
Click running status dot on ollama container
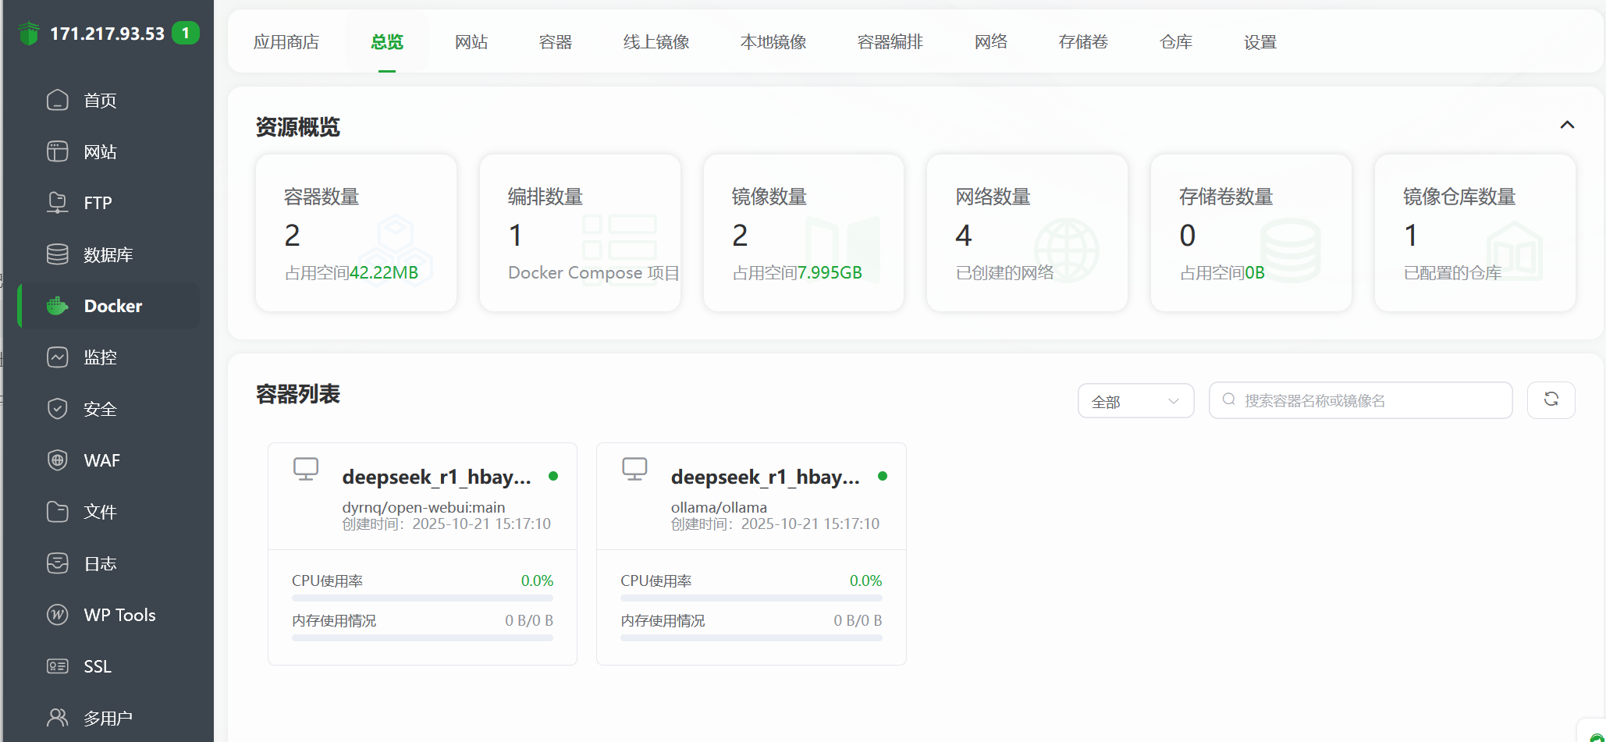pos(883,476)
